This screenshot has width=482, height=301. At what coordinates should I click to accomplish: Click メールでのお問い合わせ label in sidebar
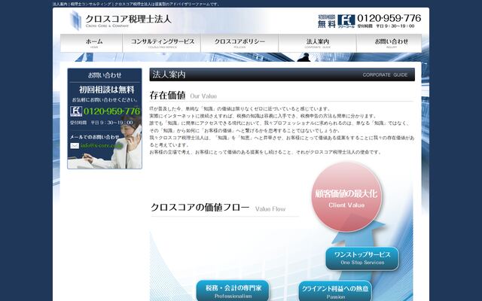(x=94, y=137)
